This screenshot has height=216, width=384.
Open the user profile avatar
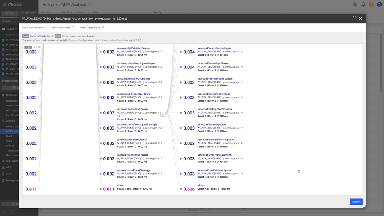pyautogui.click(x=379, y=4)
